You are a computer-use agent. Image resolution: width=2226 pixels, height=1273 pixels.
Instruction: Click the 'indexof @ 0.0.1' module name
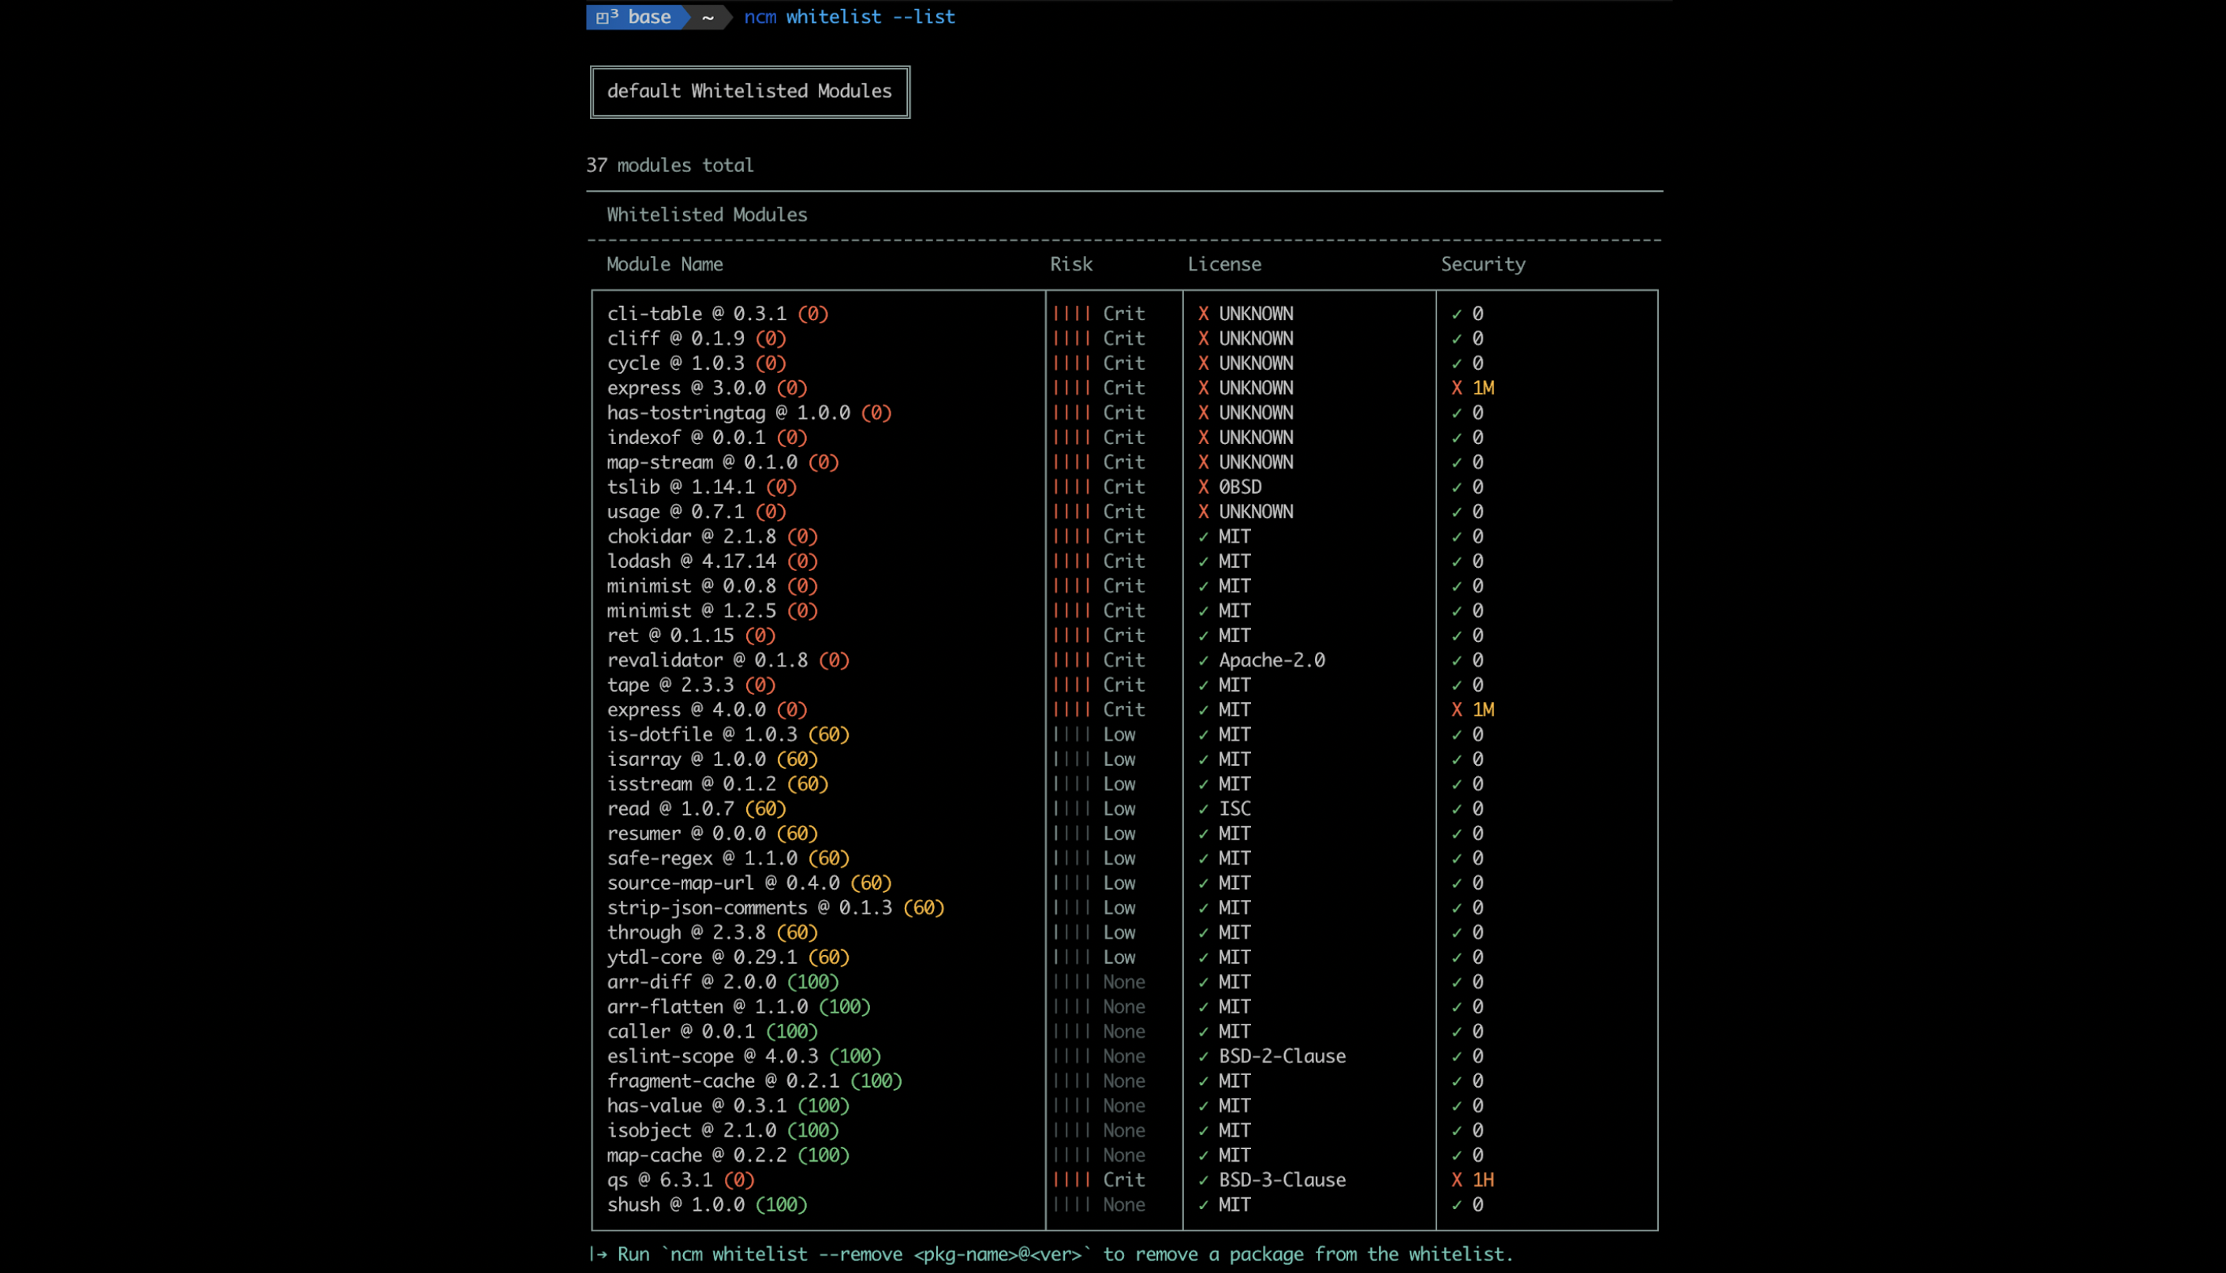[686, 437]
